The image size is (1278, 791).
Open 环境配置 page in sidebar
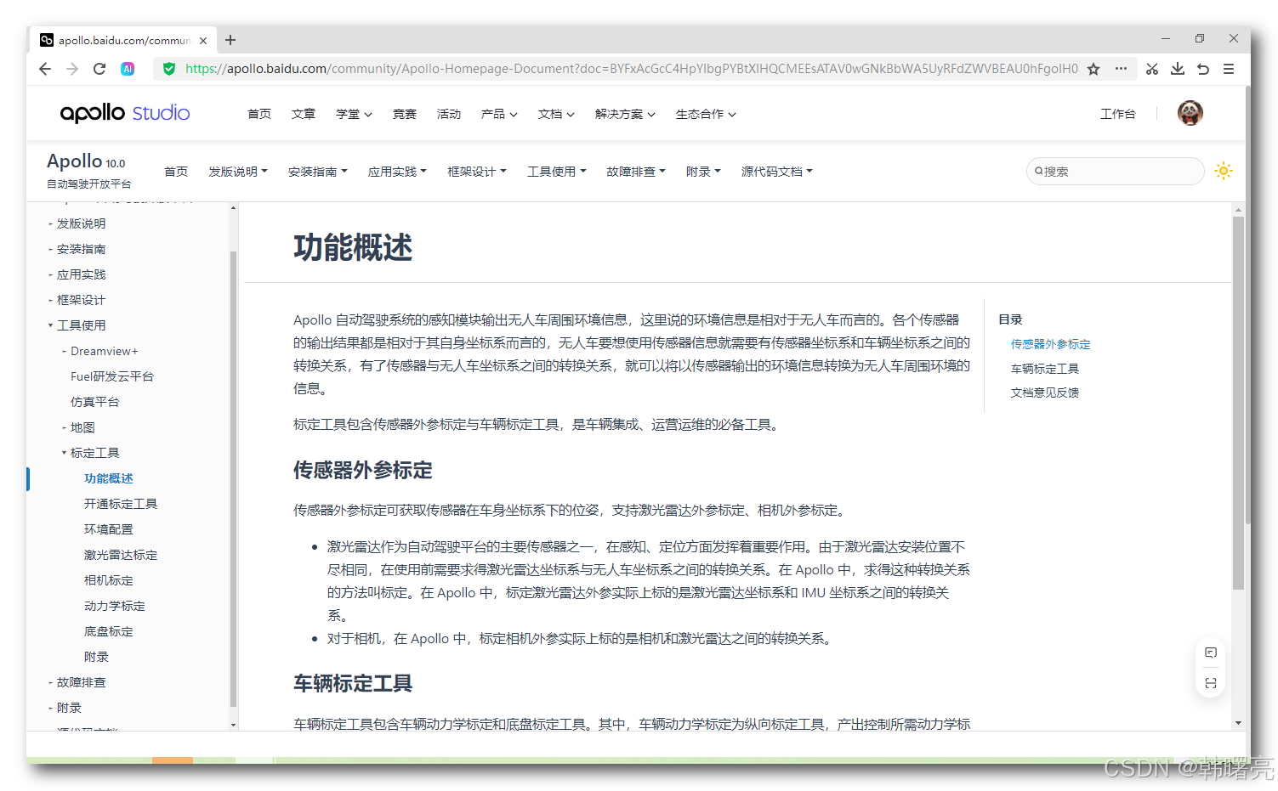pyautogui.click(x=109, y=529)
